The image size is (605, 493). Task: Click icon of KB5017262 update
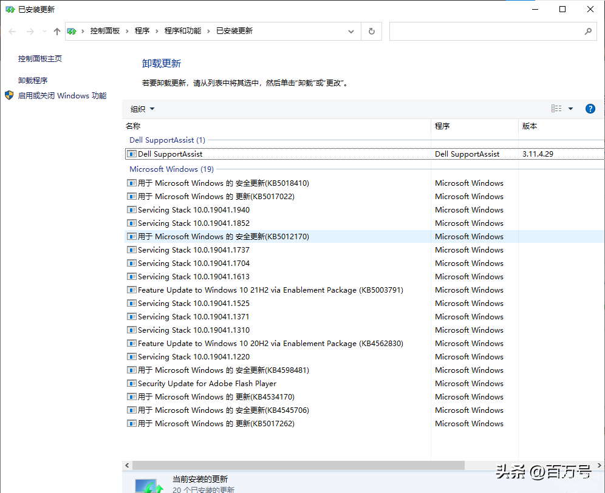(132, 424)
